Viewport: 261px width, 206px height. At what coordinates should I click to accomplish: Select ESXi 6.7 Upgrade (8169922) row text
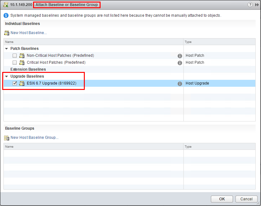pos(52,83)
